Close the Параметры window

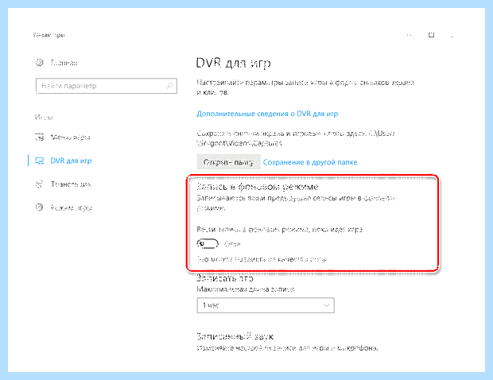(x=453, y=35)
